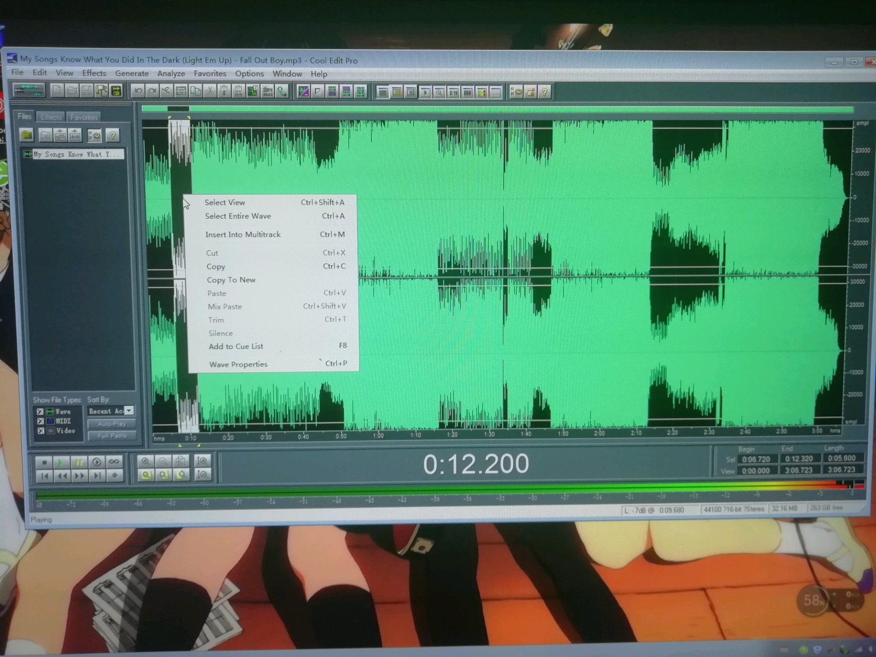Click the Save file toolbar icon
Screen dimensions: 876x657
point(87,91)
